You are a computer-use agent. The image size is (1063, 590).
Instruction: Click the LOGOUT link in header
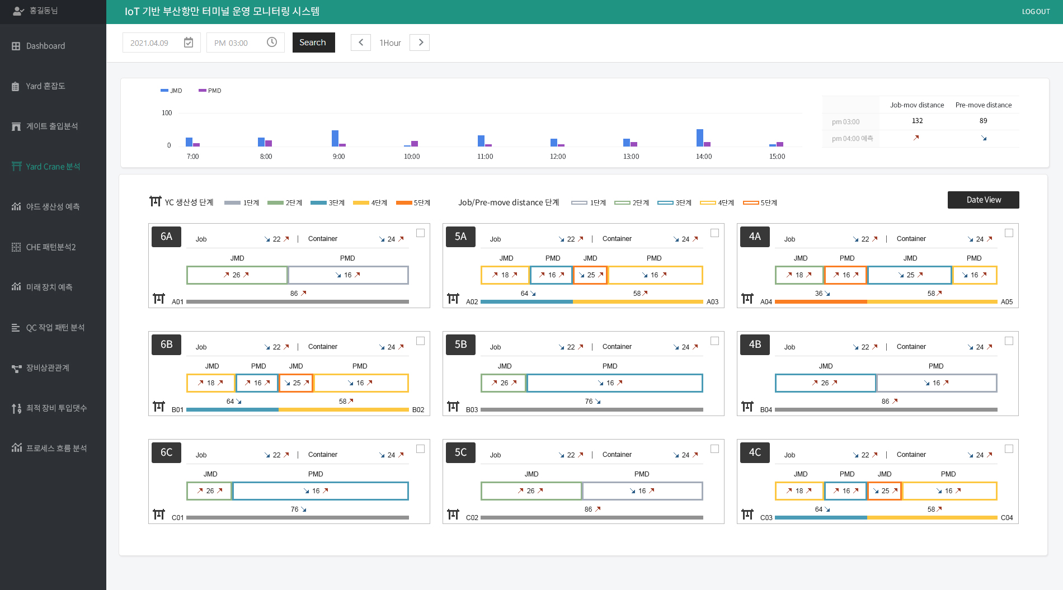(x=1036, y=12)
